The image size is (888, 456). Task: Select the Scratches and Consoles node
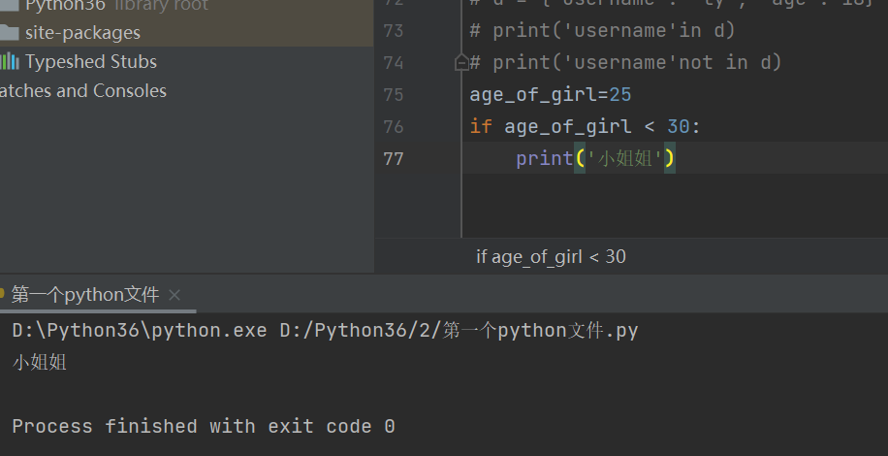pos(82,91)
